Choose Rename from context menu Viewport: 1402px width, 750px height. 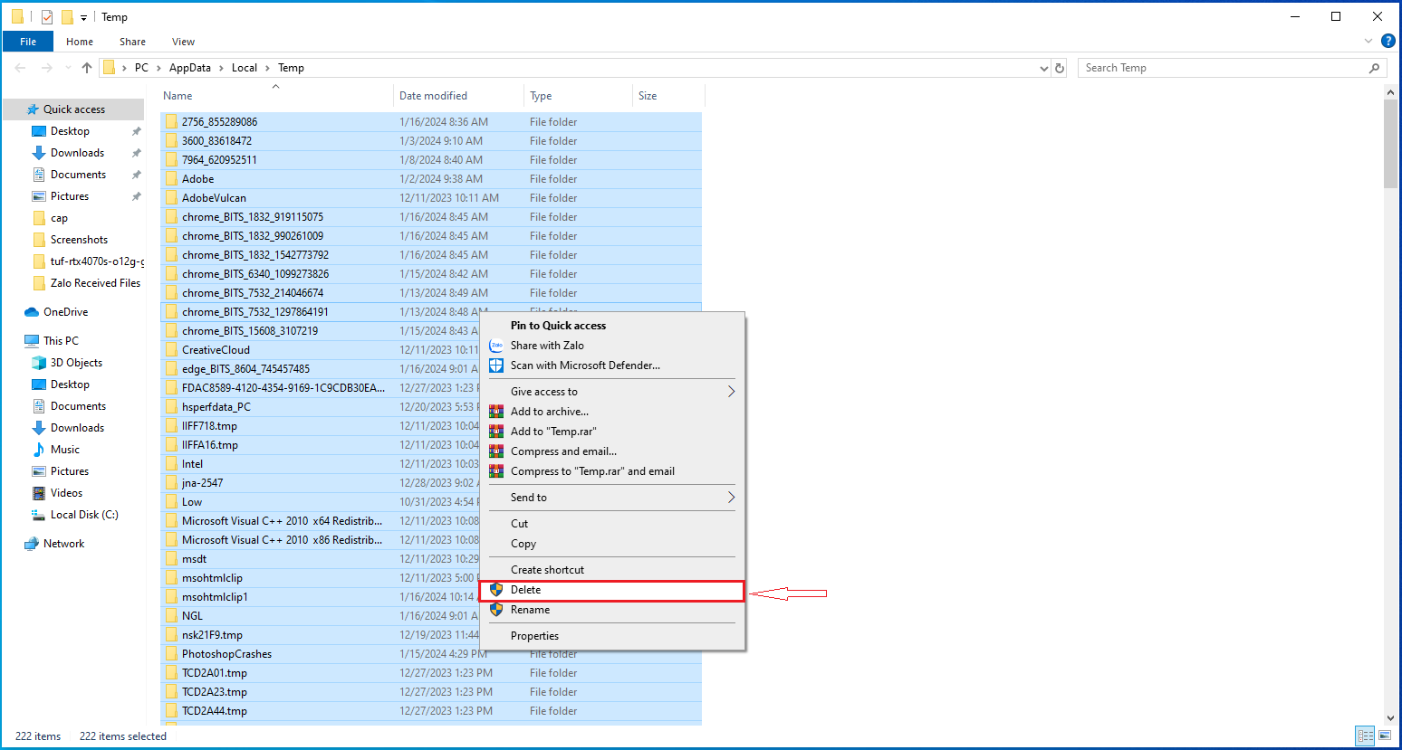click(x=611, y=610)
